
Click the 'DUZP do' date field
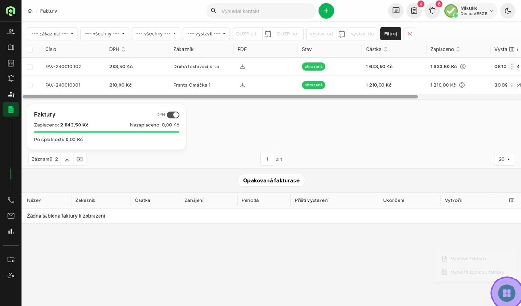(x=288, y=34)
